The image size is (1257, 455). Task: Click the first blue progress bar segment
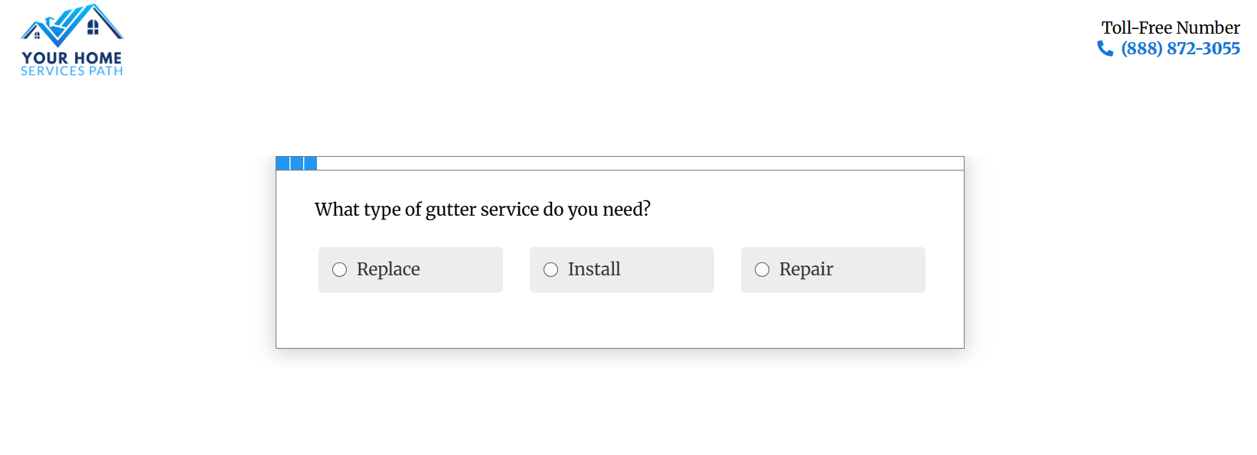pyautogui.click(x=282, y=164)
